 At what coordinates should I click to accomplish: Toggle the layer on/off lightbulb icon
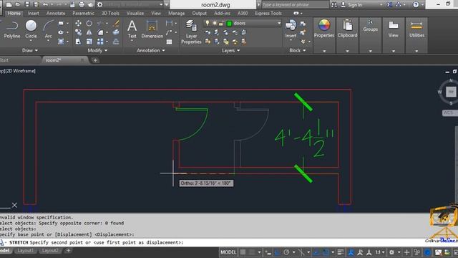tap(207, 23)
